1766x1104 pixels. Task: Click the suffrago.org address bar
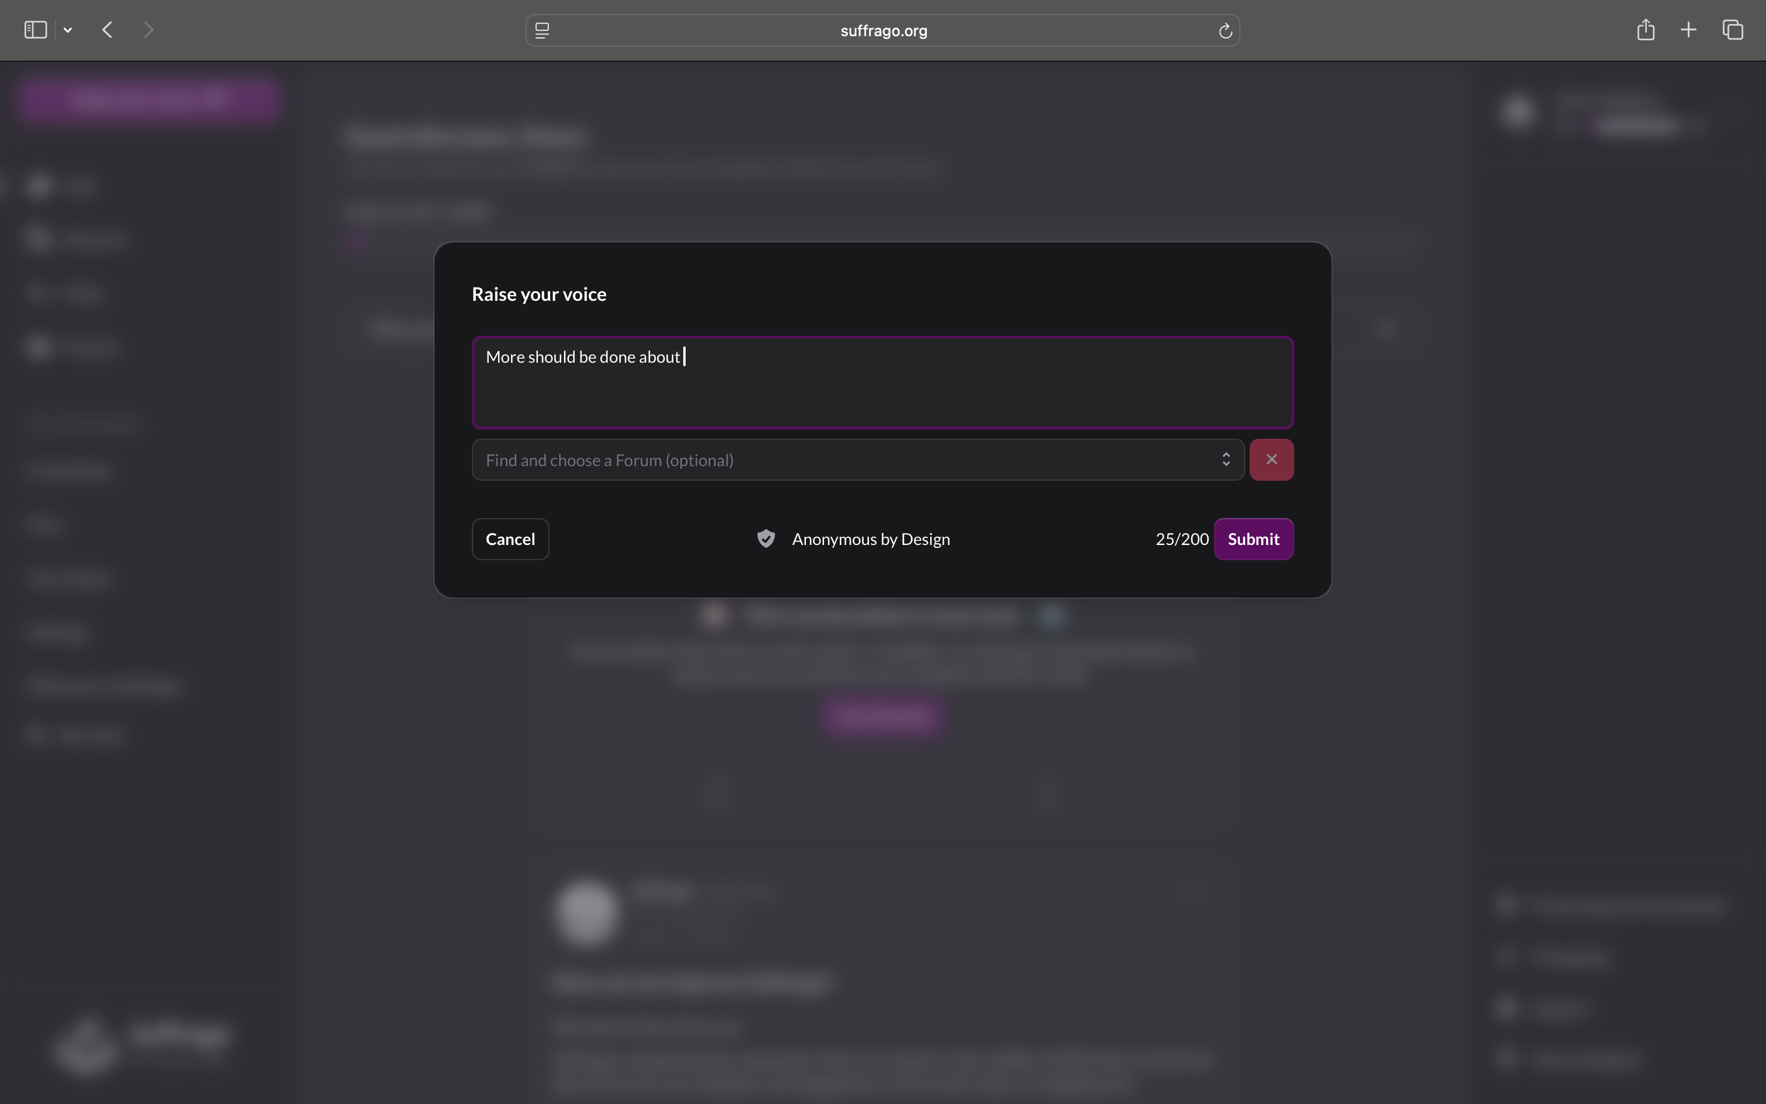(x=883, y=30)
